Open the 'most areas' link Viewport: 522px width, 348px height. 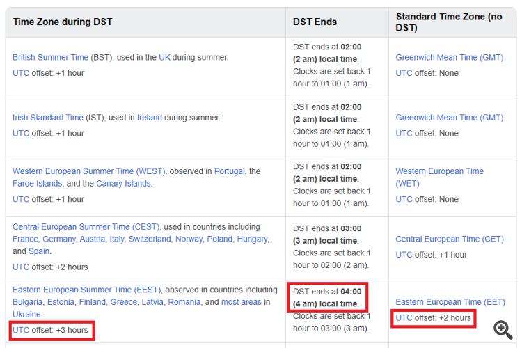pyautogui.click(x=242, y=302)
